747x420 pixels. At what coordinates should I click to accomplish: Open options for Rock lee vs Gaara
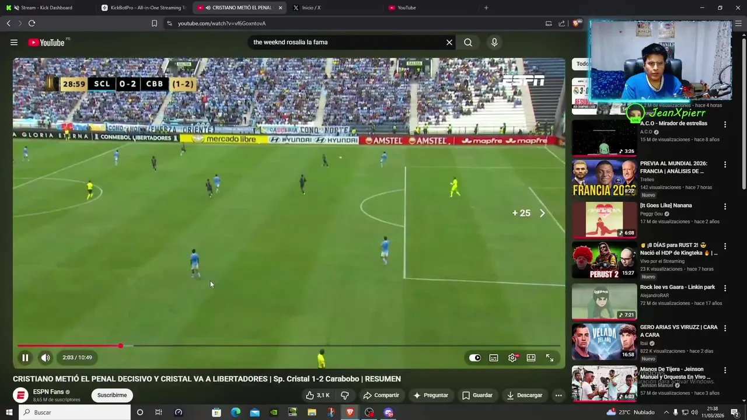pos(725,288)
